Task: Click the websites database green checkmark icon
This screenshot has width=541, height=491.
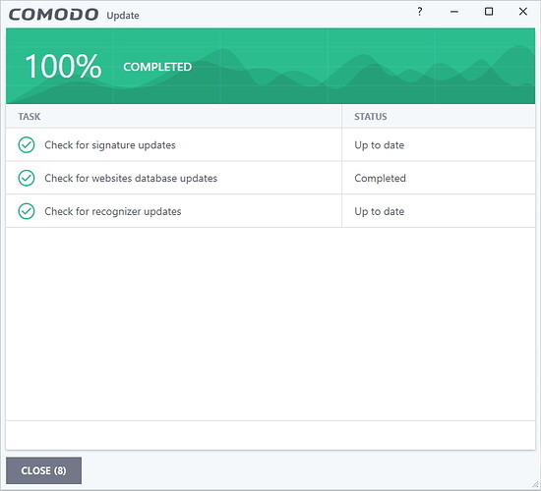Action: pyautogui.click(x=27, y=178)
